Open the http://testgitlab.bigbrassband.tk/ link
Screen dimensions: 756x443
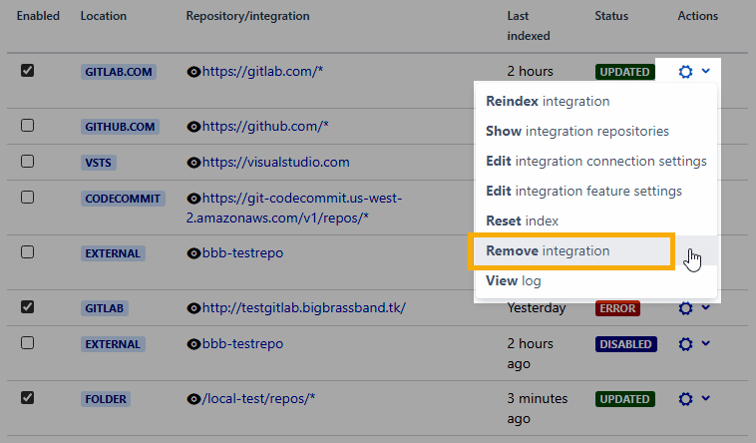coord(303,308)
